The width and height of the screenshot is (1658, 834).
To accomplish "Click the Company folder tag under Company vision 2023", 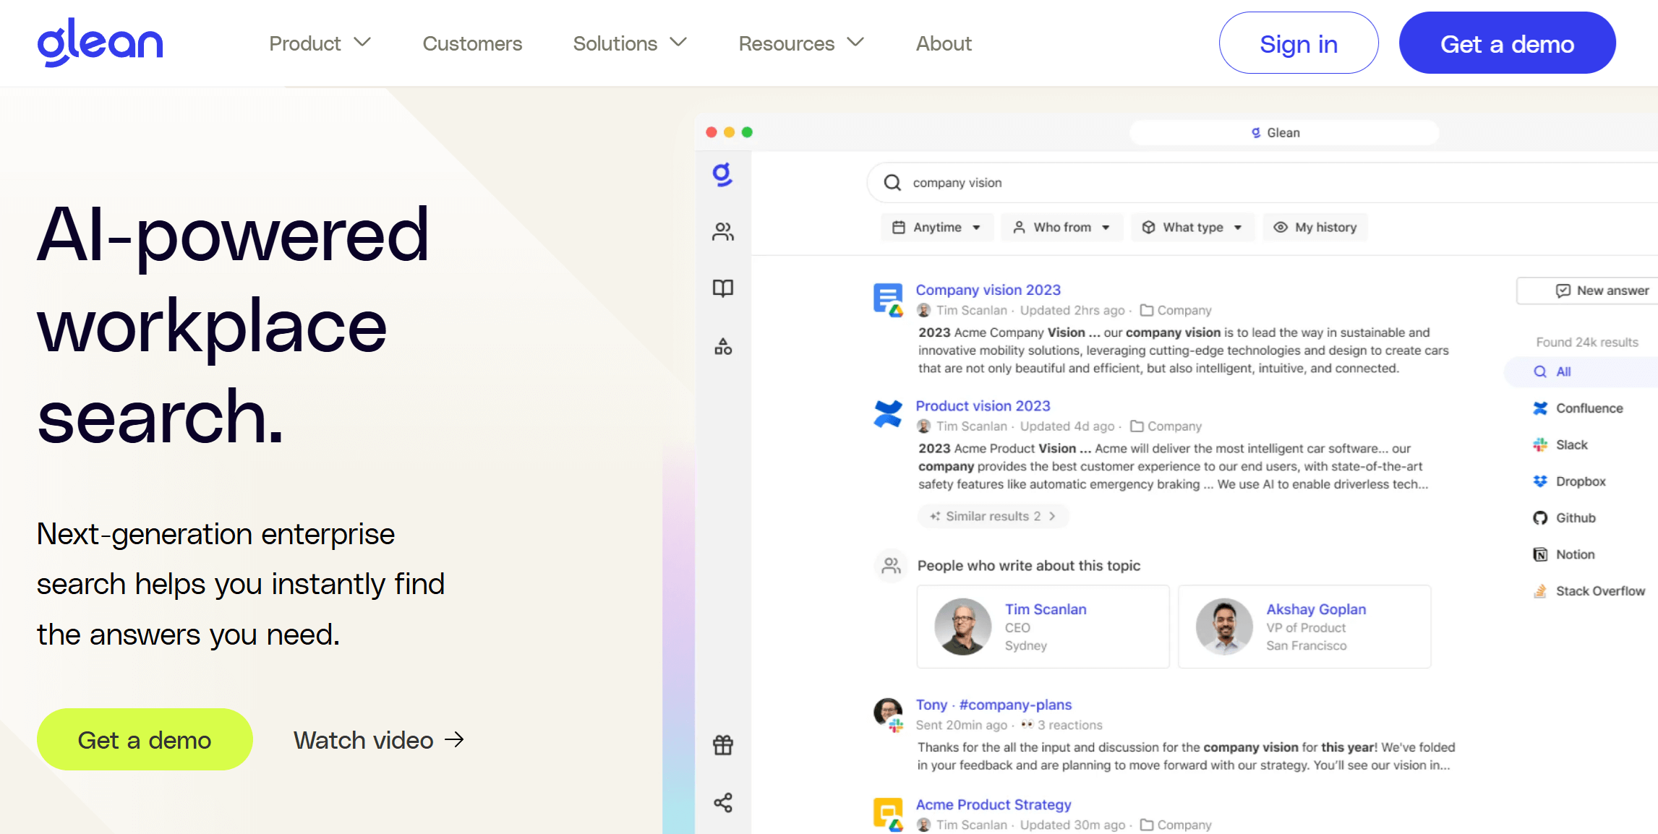I will tap(1176, 310).
